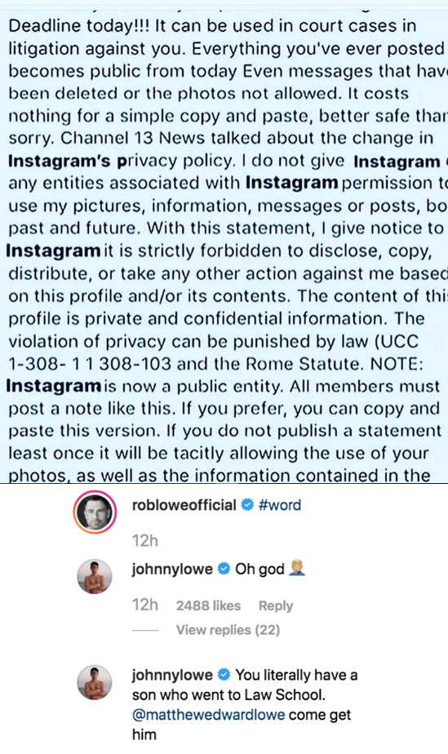Open the 2488 likes list
Screen dimensions: 448x754
coord(208,605)
